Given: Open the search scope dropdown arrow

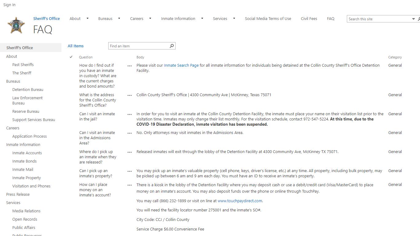Looking at the screenshot, I should tap(414, 19).
